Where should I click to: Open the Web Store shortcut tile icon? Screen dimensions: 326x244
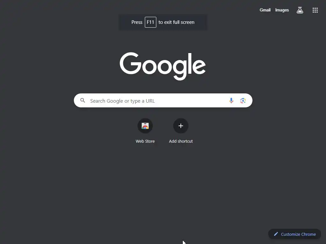(x=145, y=126)
